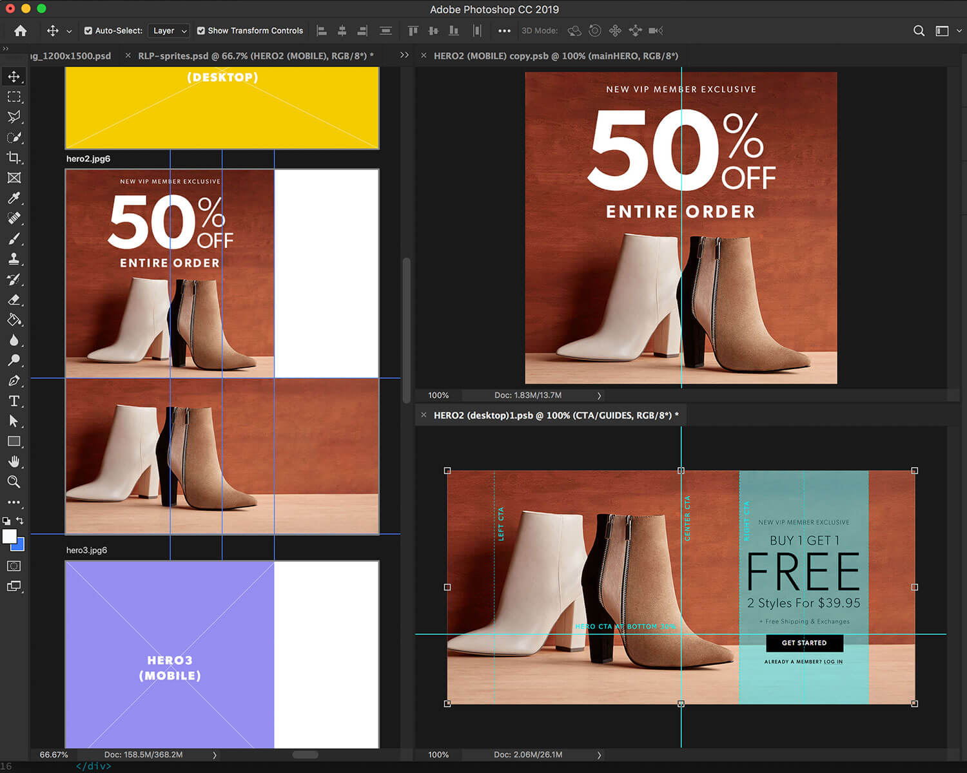Image resolution: width=967 pixels, height=773 pixels.
Task: Click the Home button in options bar
Action: coord(21,30)
